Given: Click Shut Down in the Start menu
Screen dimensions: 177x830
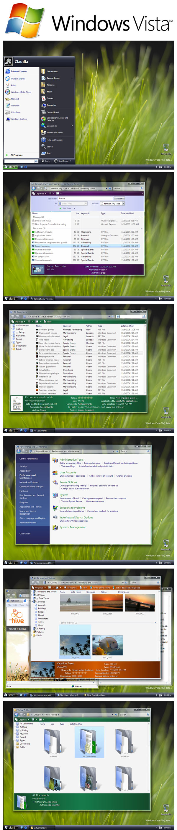Looking at the screenshot, I should pyautogui.click(x=61, y=161).
